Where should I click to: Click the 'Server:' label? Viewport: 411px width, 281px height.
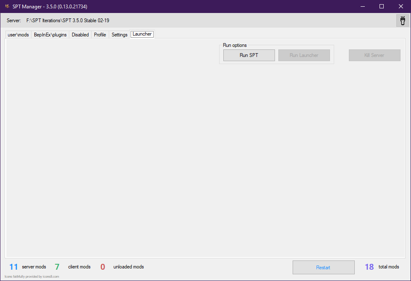[14, 21]
